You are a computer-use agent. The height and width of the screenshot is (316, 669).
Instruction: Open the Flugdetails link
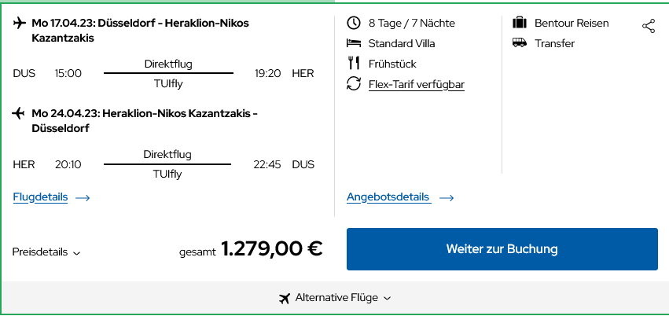(41, 197)
